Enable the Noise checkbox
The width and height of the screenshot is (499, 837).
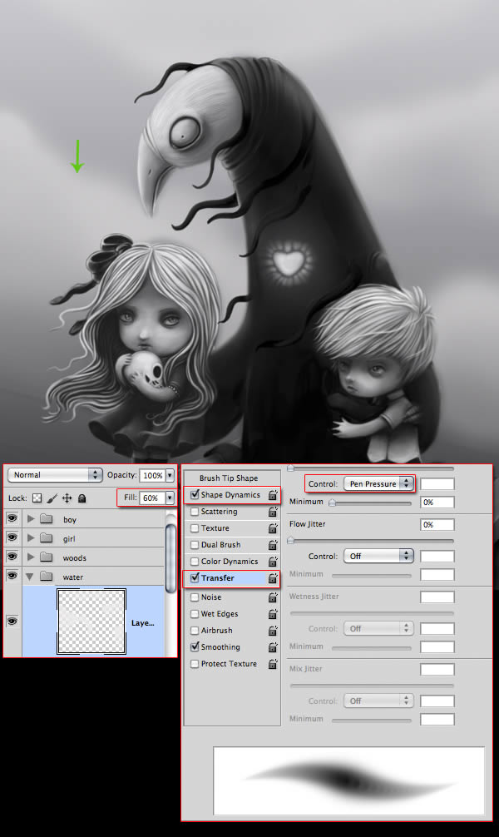(x=195, y=597)
